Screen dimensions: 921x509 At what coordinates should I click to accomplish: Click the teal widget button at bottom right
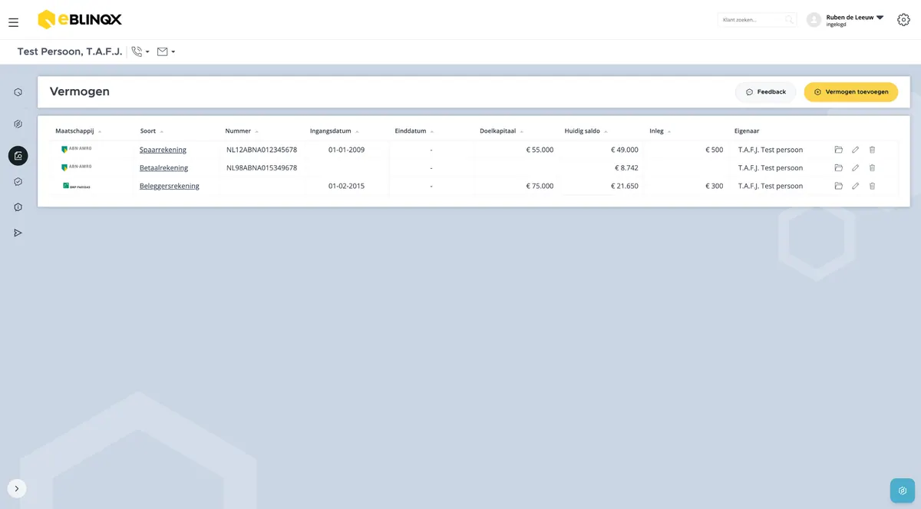[903, 491]
